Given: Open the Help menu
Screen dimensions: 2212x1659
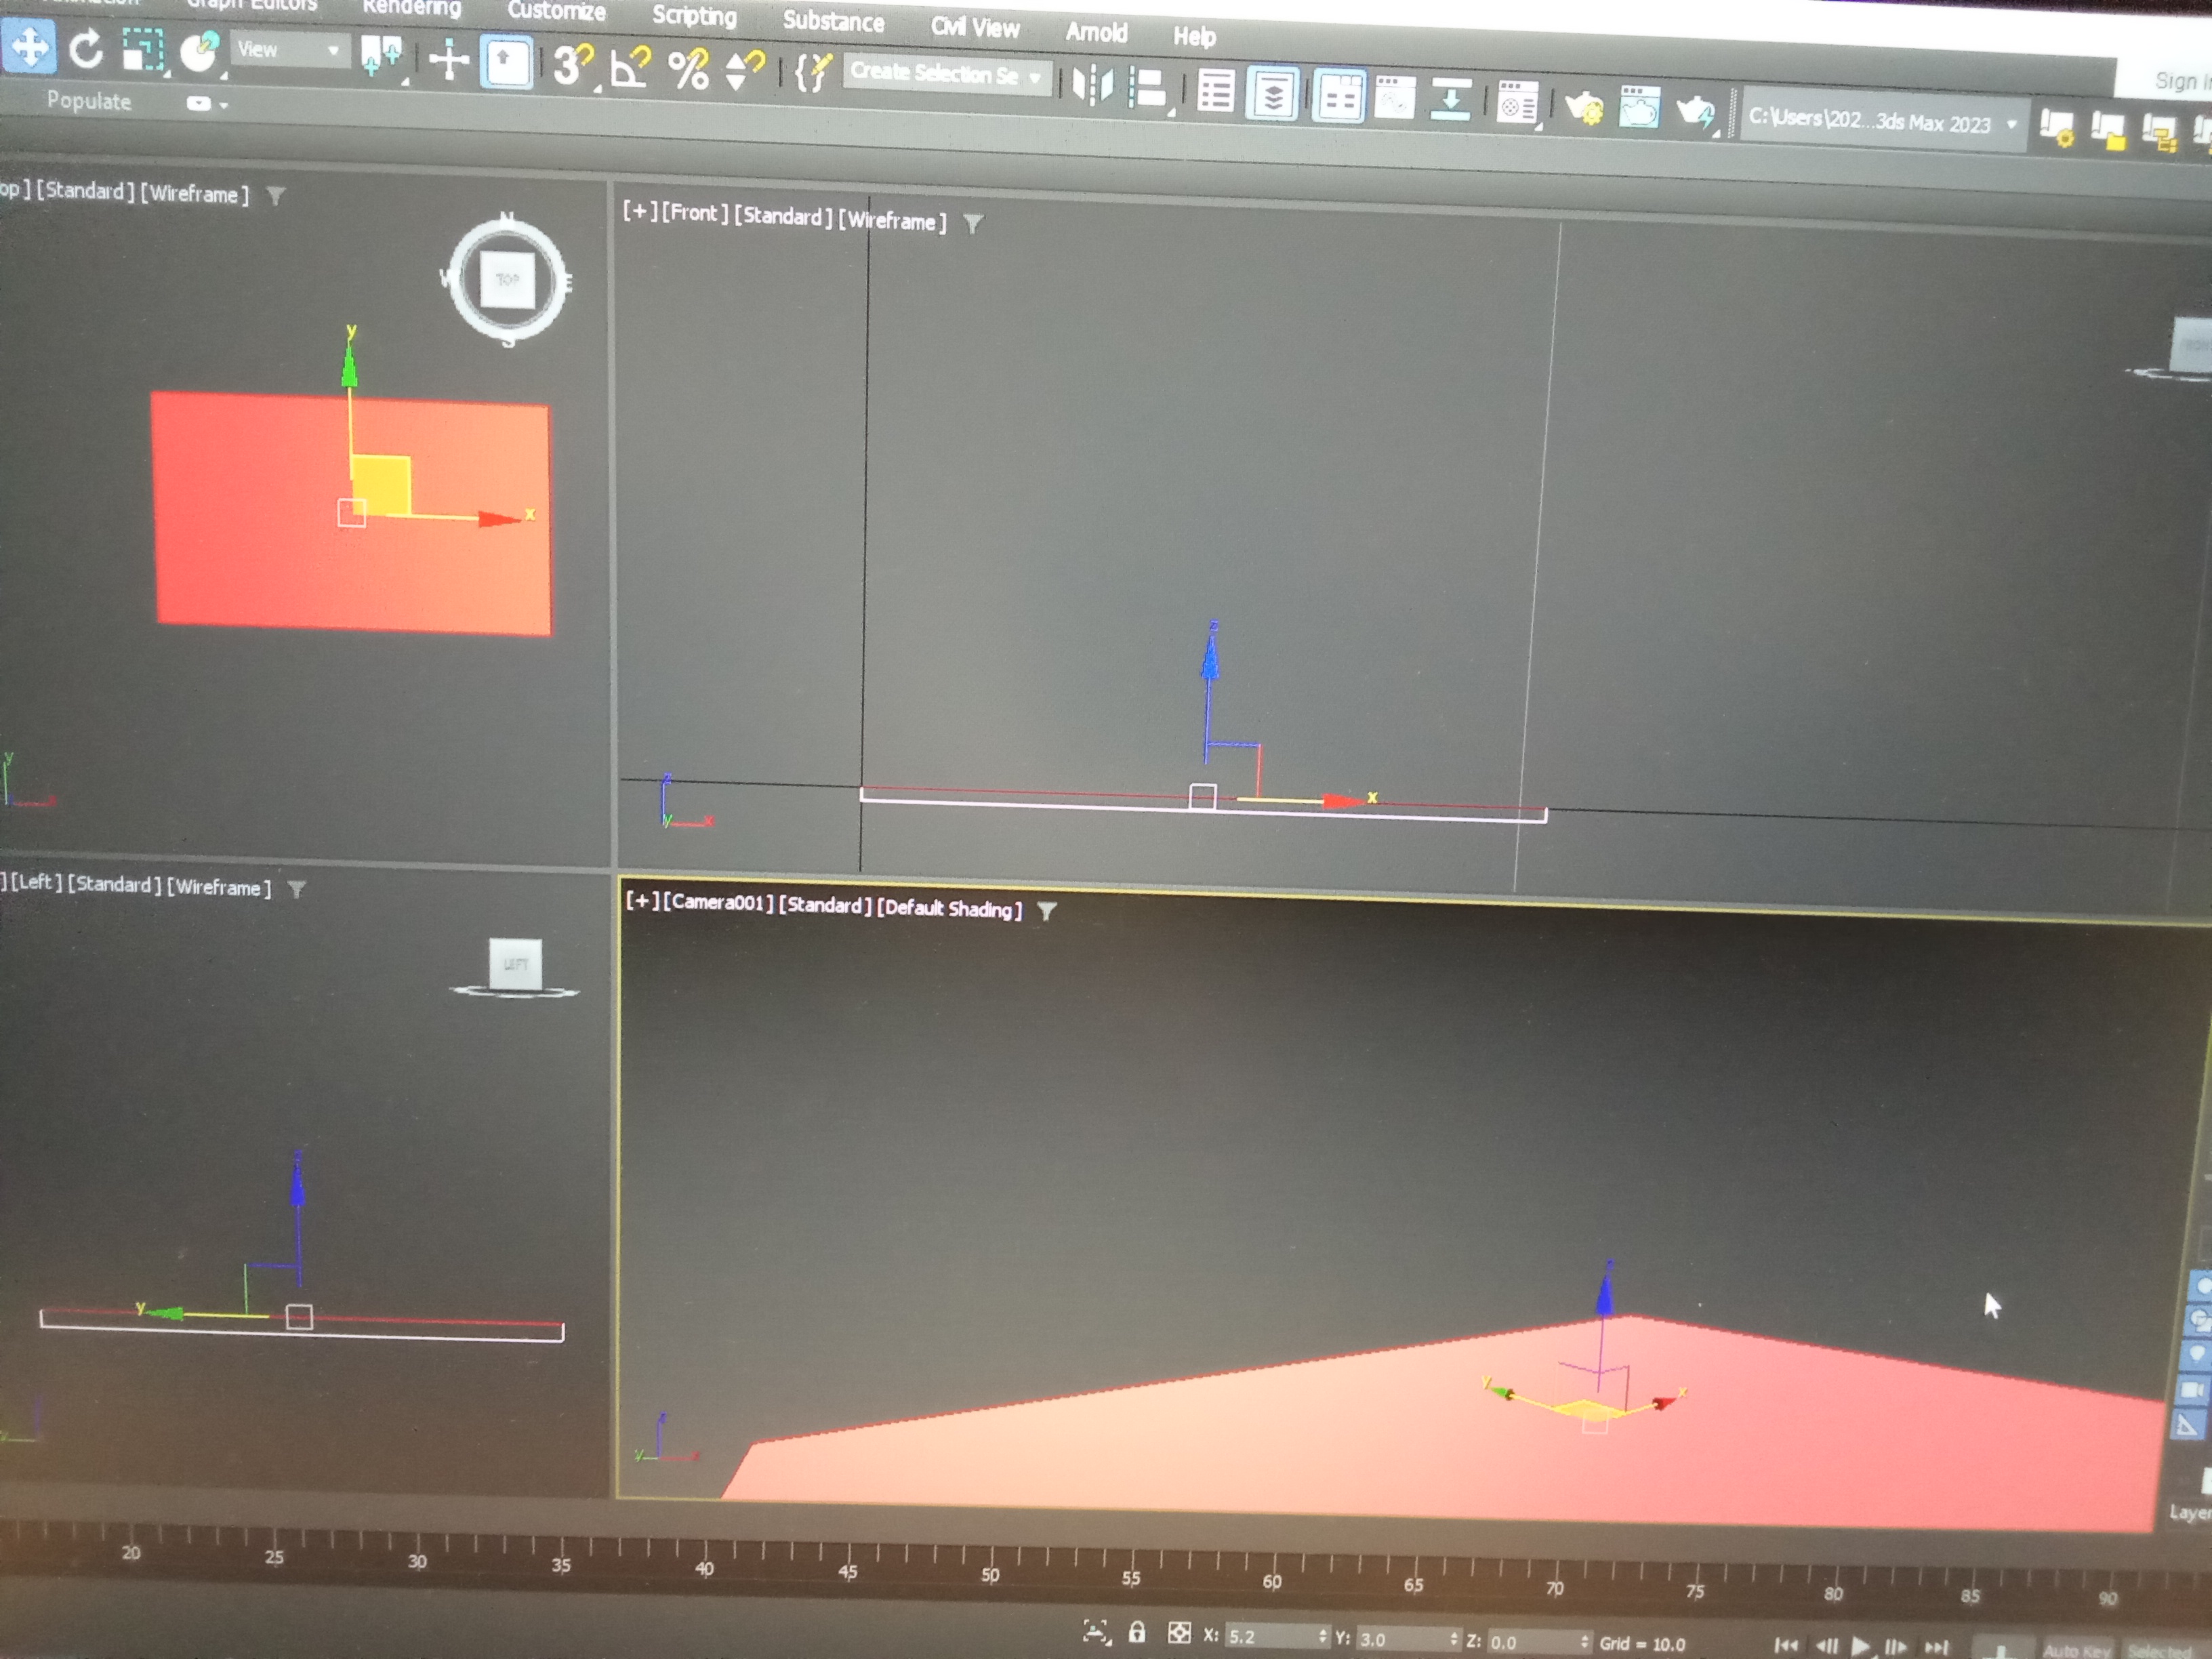Looking at the screenshot, I should (x=1194, y=36).
